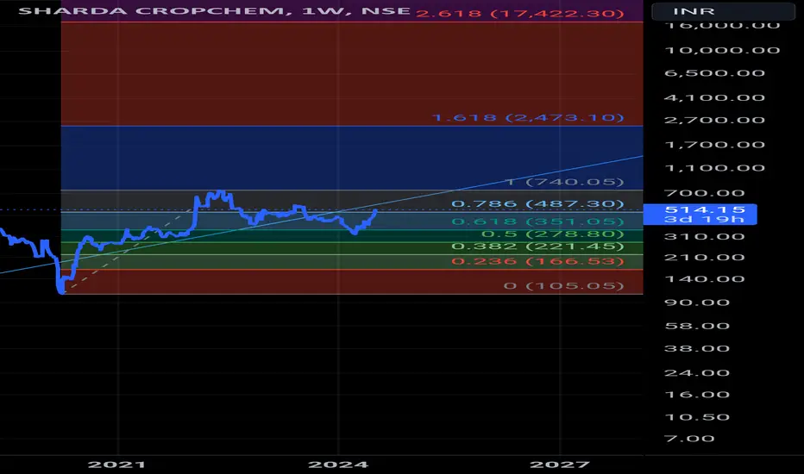The width and height of the screenshot is (804, 474).
Task: Click the 6,500.00 price axis value
Action: tap(714, 73)
